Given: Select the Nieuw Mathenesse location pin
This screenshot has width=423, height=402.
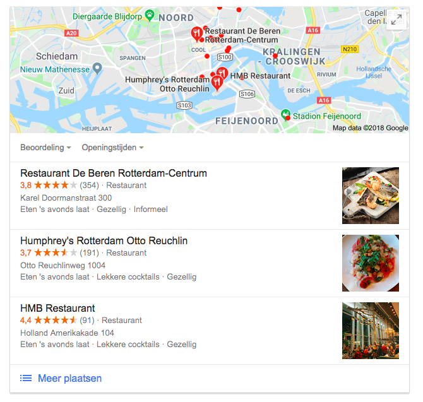Looking at the screenshot, I should [97, 69].
